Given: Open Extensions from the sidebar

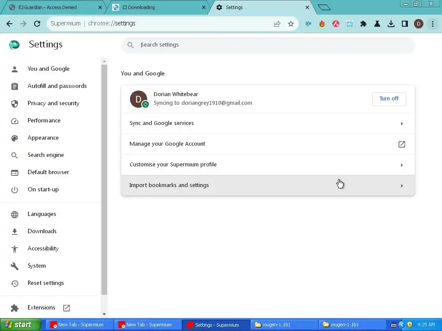Looking at the screenshot, I should (41, 308).
